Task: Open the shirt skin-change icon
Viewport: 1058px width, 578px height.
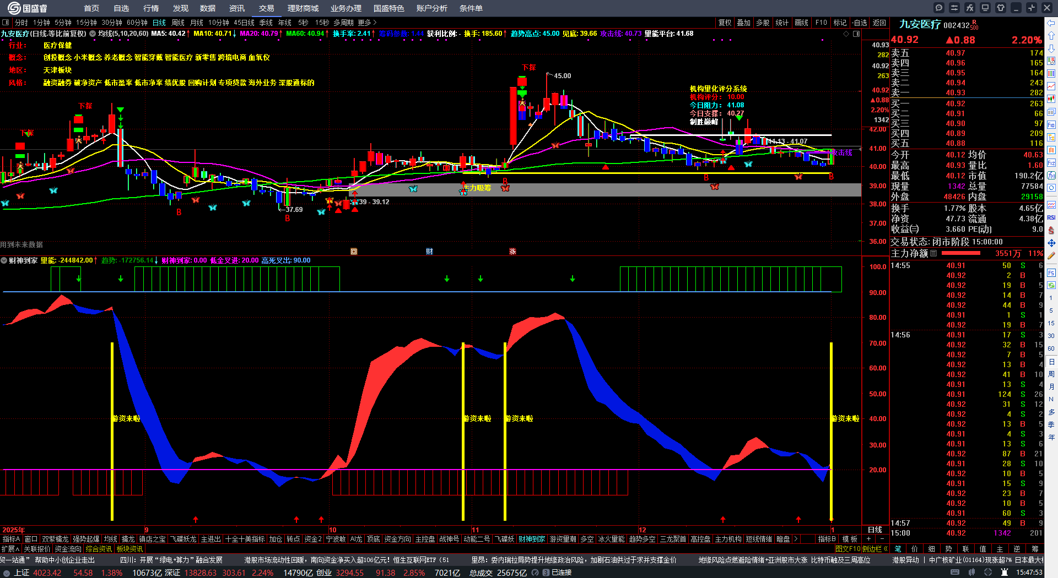Action: click(1001, 8)
